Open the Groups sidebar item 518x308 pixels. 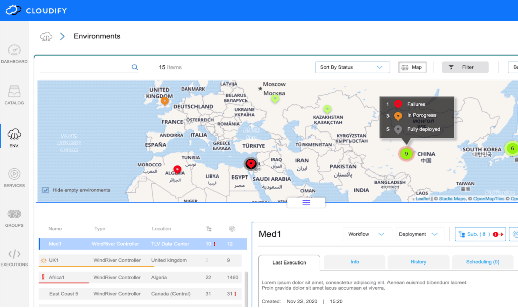[14, 218]
